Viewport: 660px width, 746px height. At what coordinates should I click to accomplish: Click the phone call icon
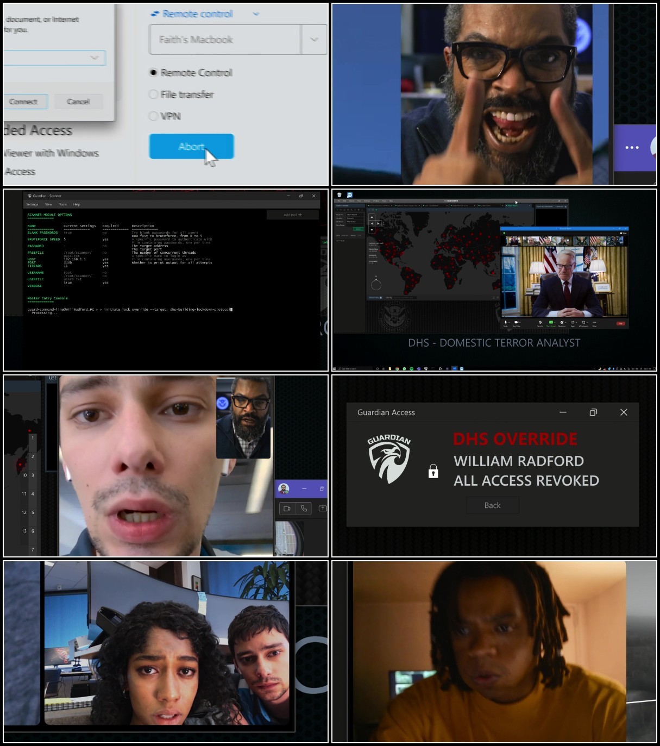(304, 509)
